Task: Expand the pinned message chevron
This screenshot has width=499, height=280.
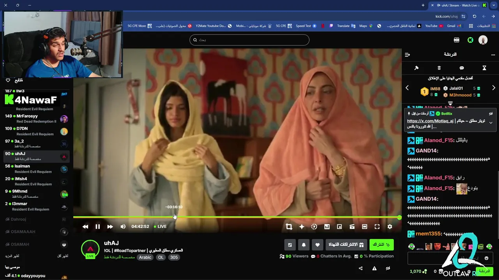Action: point(491,123)
